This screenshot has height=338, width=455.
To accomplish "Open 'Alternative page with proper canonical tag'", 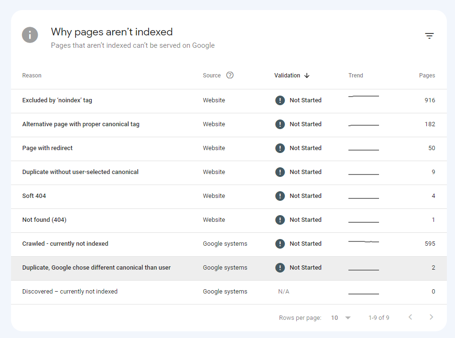I will point(81,124).
